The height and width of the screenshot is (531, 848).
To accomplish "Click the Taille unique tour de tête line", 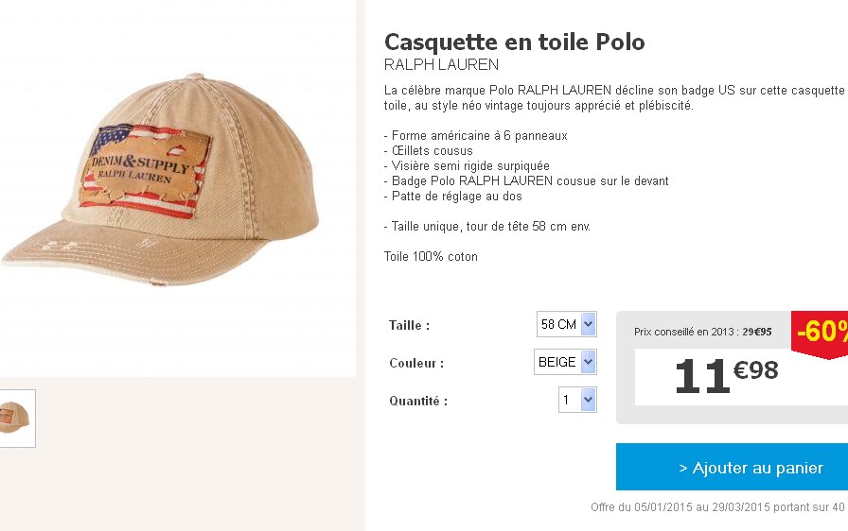I will (x=486, y=226).
